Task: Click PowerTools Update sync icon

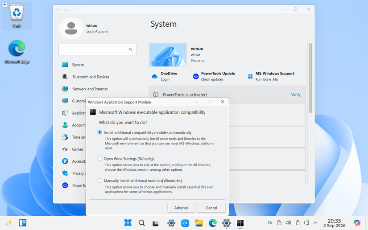Action: coord(196,76)
